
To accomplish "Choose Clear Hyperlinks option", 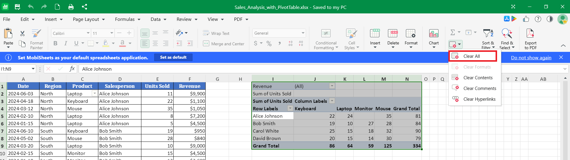I will pos(475,99).
